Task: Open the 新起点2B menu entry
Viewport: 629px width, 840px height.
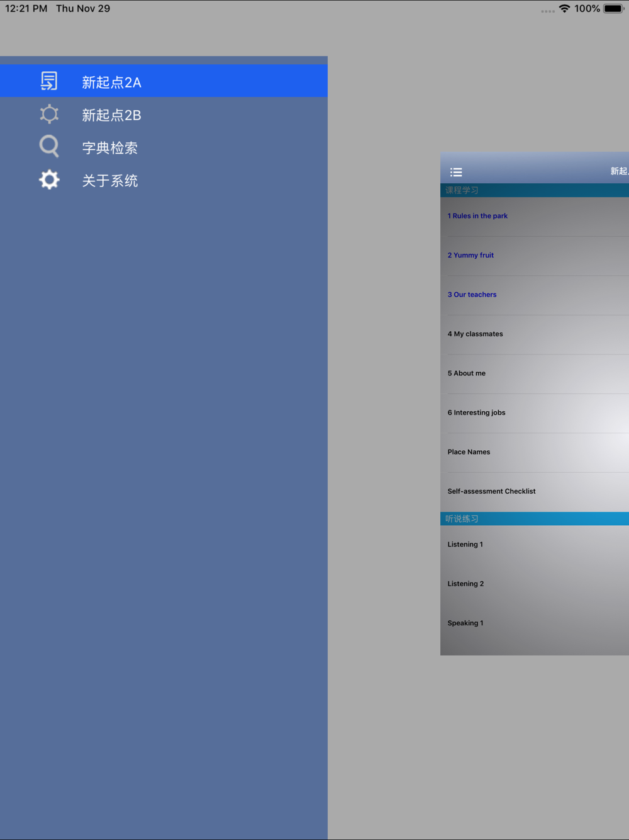Action: [164, 114]
